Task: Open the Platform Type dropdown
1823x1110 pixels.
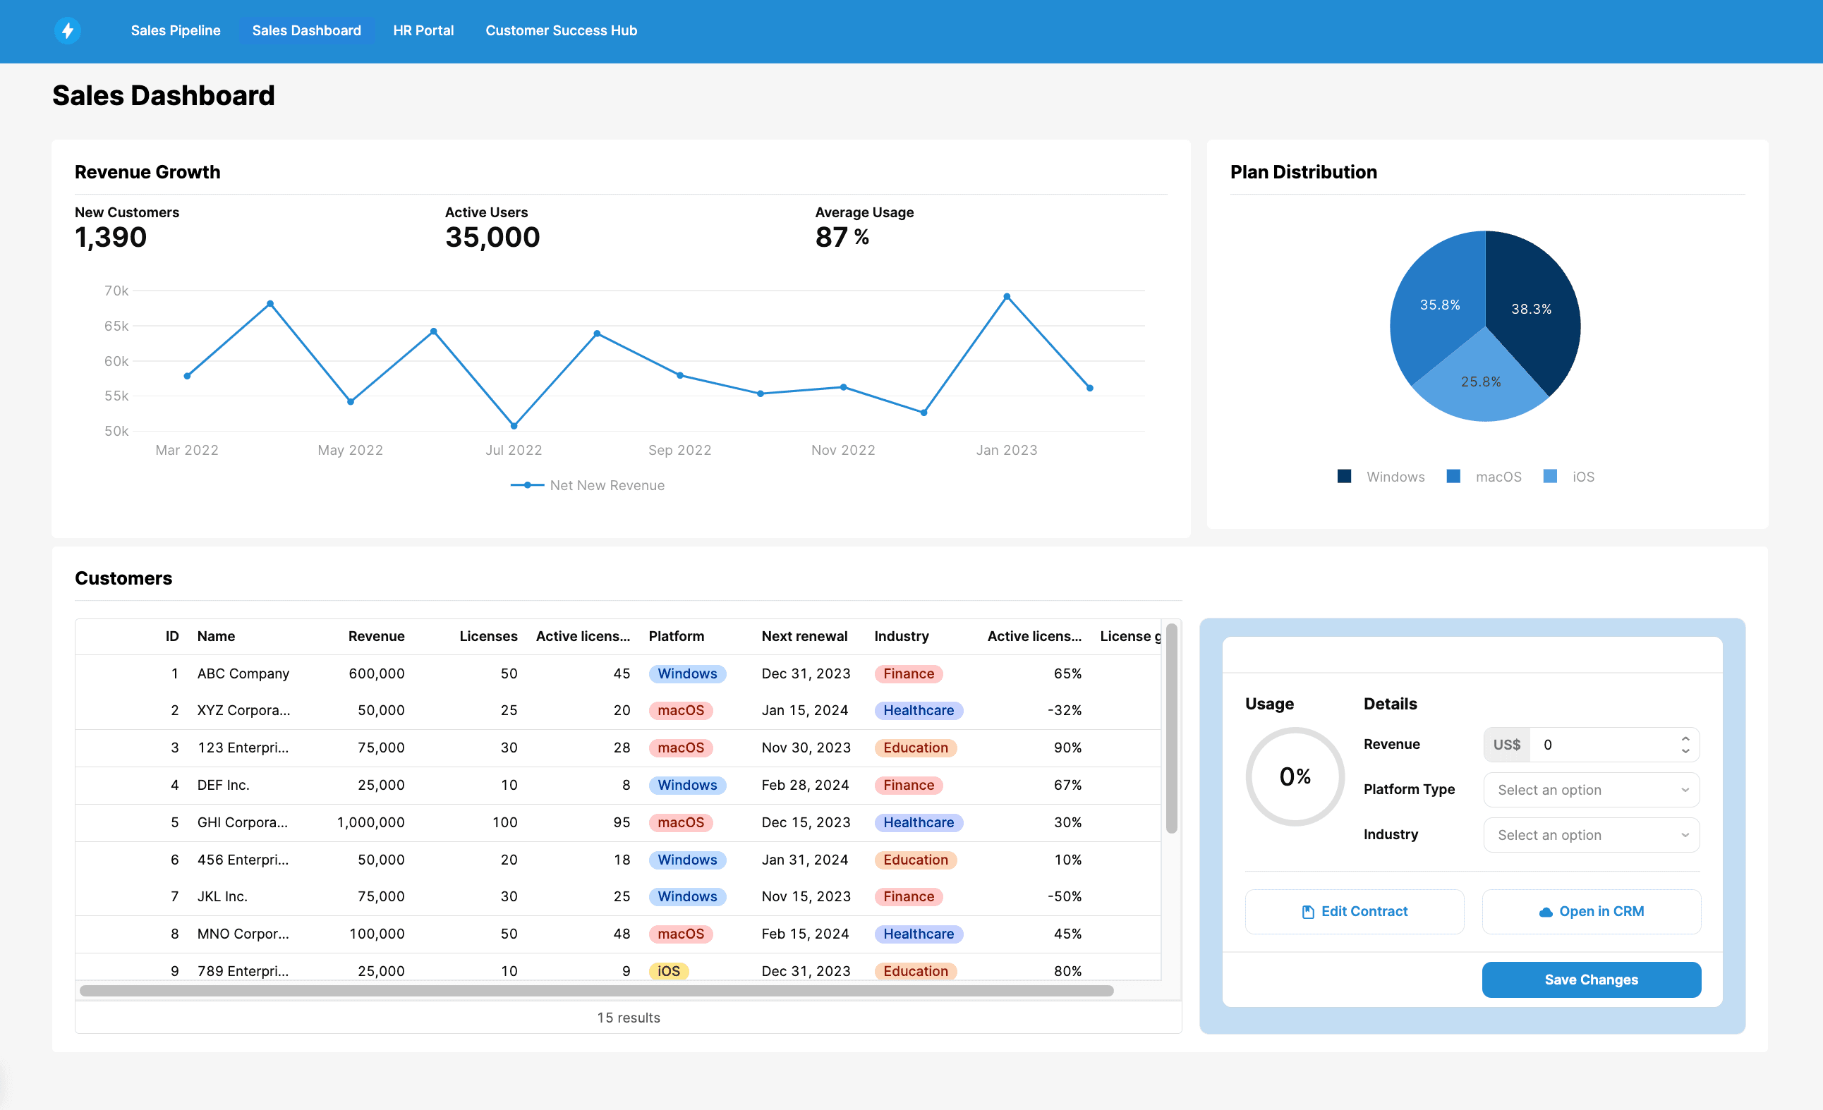Action: click(1591, 790)
